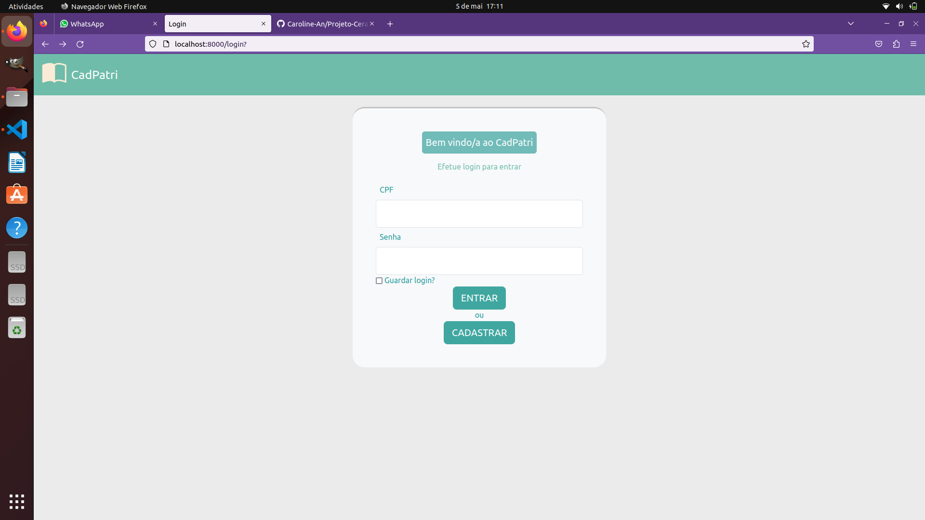Close the Caroline-An/Projeto GitHub tab
The height and width of the screenshot is (520, 925).
372,24
